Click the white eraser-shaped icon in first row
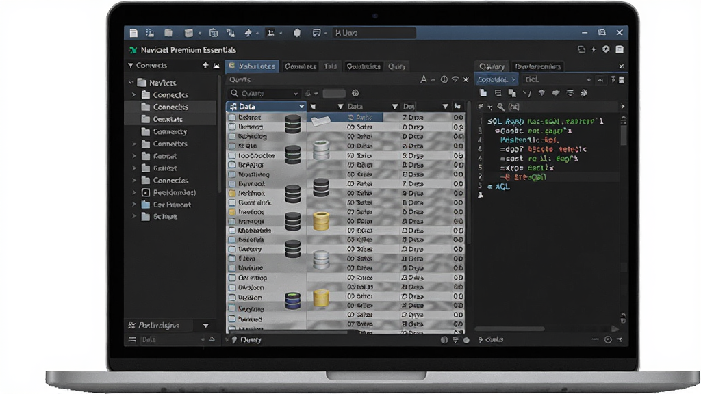 (320, 120)
